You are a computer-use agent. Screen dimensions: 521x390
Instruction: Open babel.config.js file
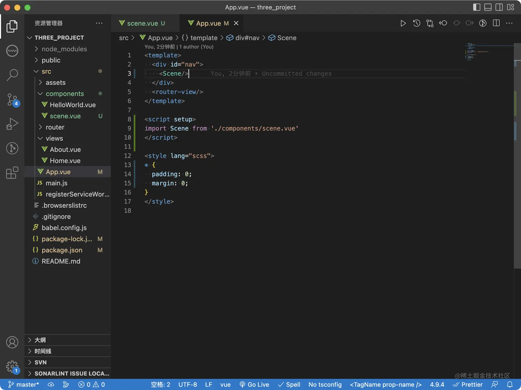[x=68, y=228]
